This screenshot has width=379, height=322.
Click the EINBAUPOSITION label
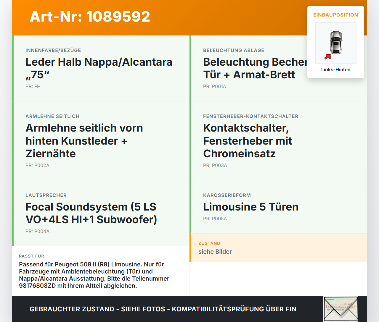[x=336, y=15]
